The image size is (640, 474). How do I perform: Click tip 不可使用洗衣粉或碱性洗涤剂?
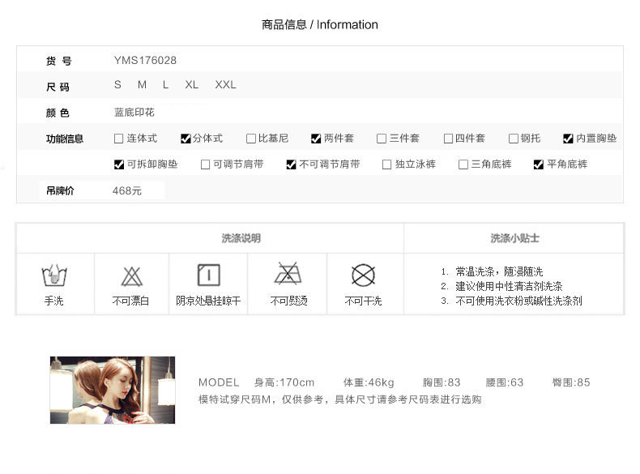[518, 301]
